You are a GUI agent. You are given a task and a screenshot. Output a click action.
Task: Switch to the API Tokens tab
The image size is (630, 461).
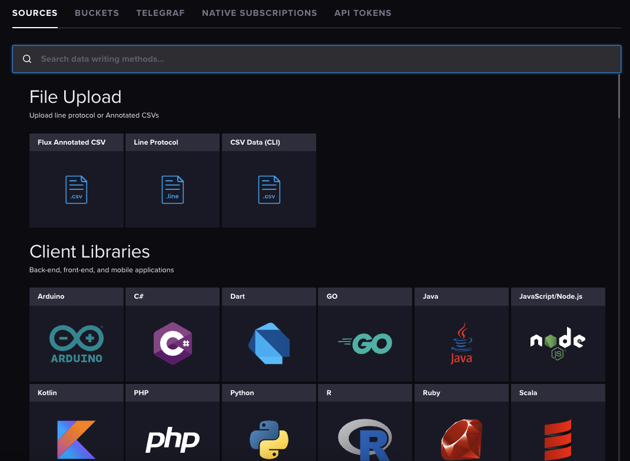[363, 14]
